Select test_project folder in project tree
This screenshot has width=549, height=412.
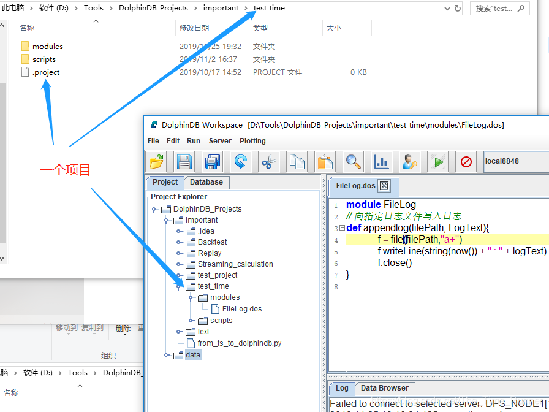(217, 275)
